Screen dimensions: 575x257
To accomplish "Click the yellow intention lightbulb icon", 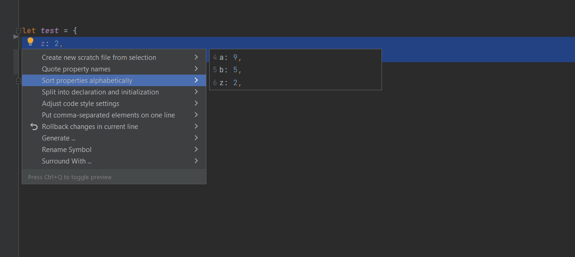I will pos(30,42).
